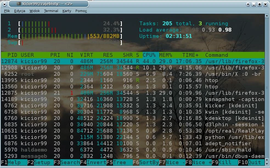The width and height of the screenshot is (270, 168).
Task: Select the kicker [kdeinit] process row
Action: (133, 105)
